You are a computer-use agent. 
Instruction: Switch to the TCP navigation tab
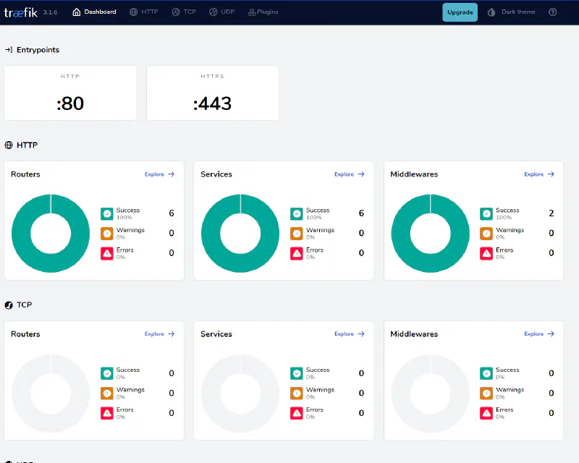tap(184, 12)
